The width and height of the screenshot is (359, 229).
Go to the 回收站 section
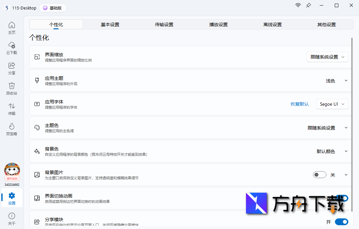click(x=11, y=88)
